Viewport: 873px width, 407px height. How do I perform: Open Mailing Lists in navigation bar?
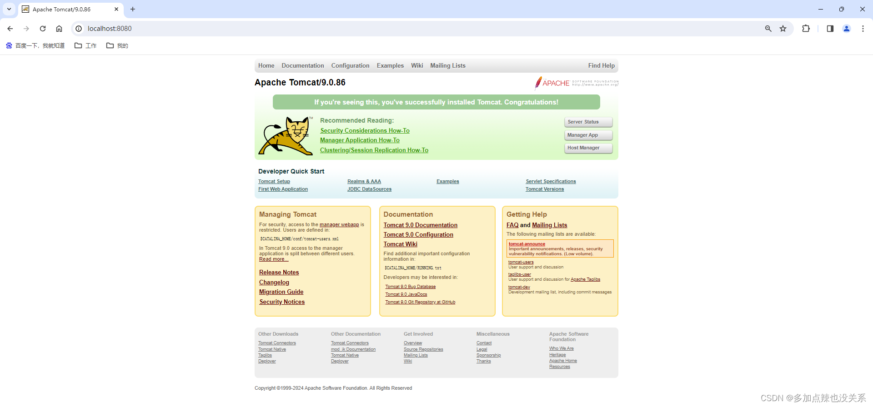(x=448, y=65)
